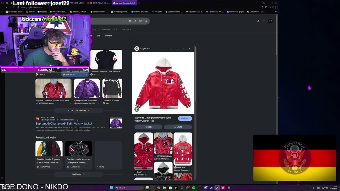The height and width of the screenshot is (191, 340).
Task: Go to previous image in preview panel
Action: (x=170, y=49)
